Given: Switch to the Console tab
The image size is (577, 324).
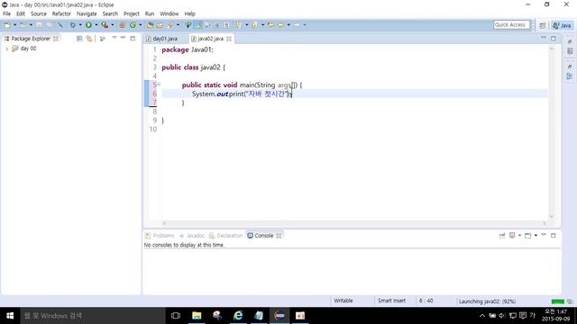Looking at the screenshot, I should (264, 236).
